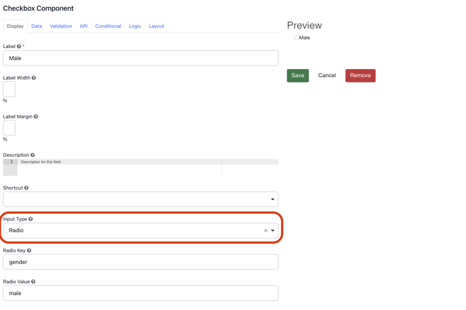Click the Radio Key help icon
Viewport: 466px width, 310px height.
pyautogui.click(x=29, y=250)
